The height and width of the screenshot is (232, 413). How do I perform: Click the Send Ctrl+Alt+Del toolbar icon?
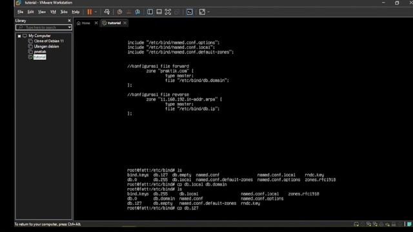106,12
